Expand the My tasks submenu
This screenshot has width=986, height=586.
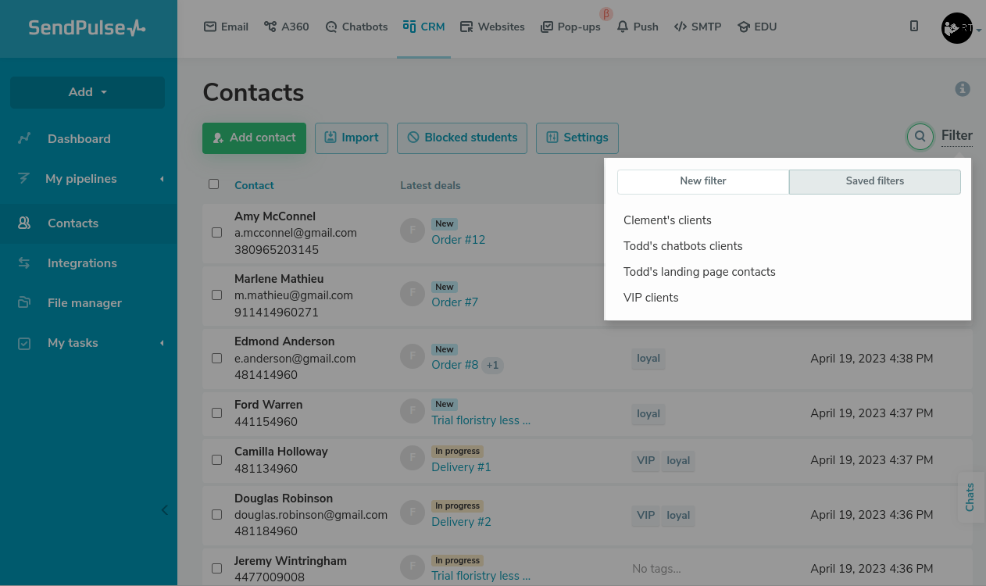point(162,343)
